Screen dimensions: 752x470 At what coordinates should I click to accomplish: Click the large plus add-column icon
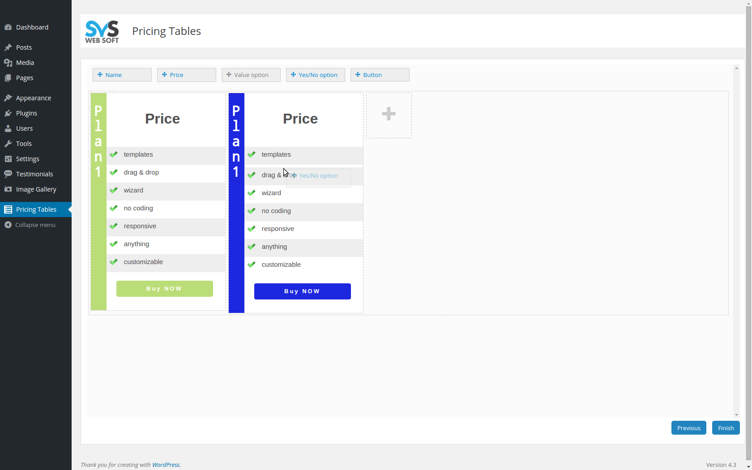389,114
